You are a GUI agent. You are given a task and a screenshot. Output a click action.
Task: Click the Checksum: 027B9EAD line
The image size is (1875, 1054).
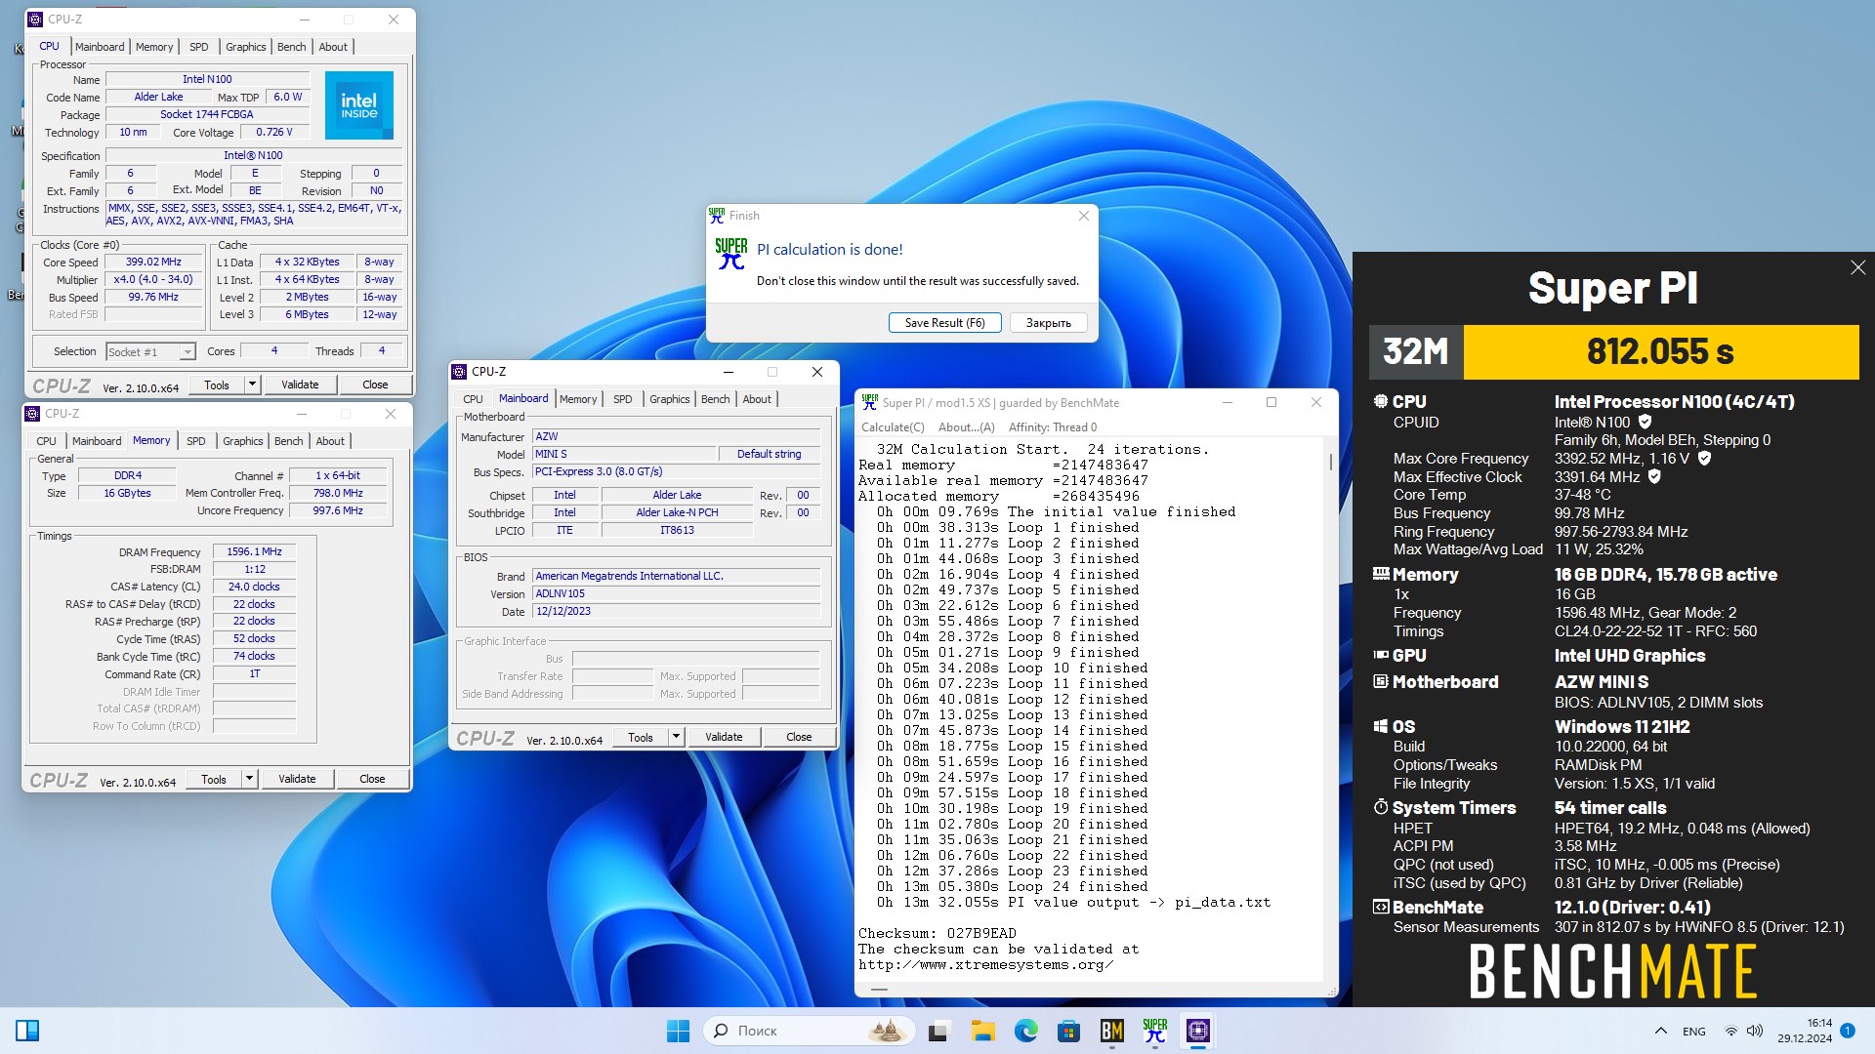click(x=937, y=933)
